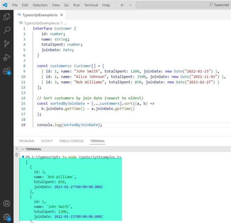
Task: Select the TypescriptExamples.ts editor tab
Action: (40, 15)
